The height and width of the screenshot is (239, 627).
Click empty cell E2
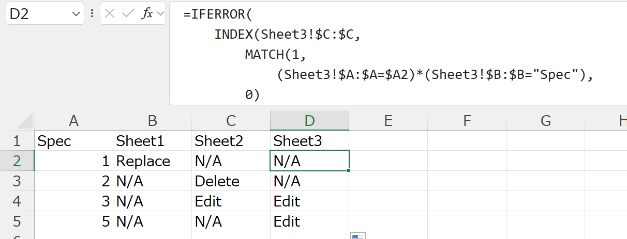(388, 161)
